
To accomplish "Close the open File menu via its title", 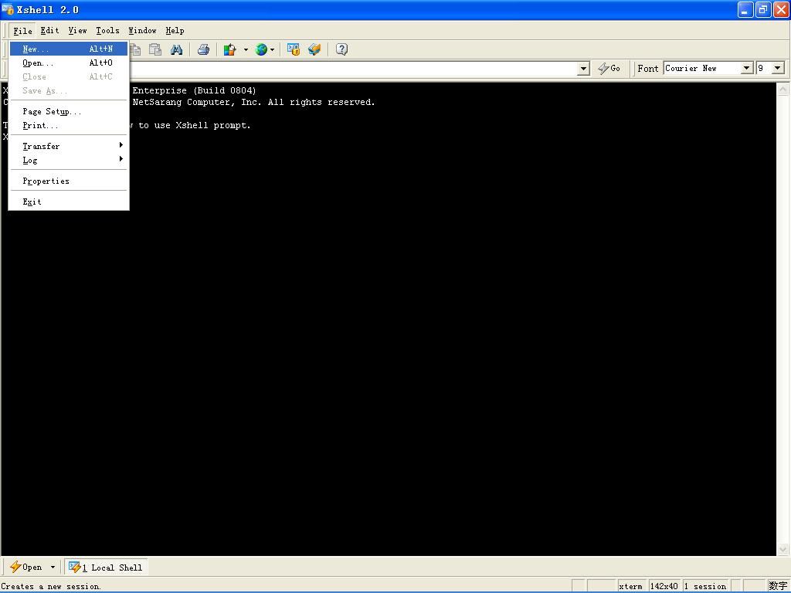I will 22,30.
